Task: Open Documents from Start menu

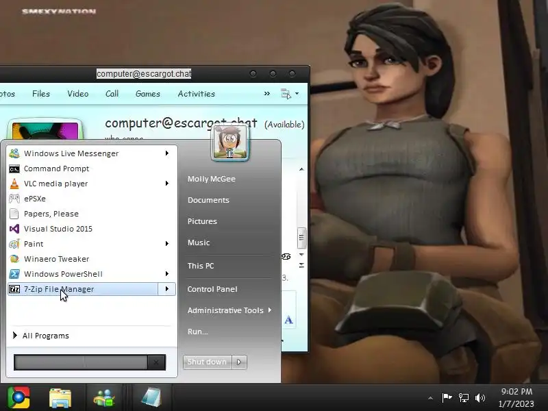Action: pyautogui.click(x=208, y=200)
